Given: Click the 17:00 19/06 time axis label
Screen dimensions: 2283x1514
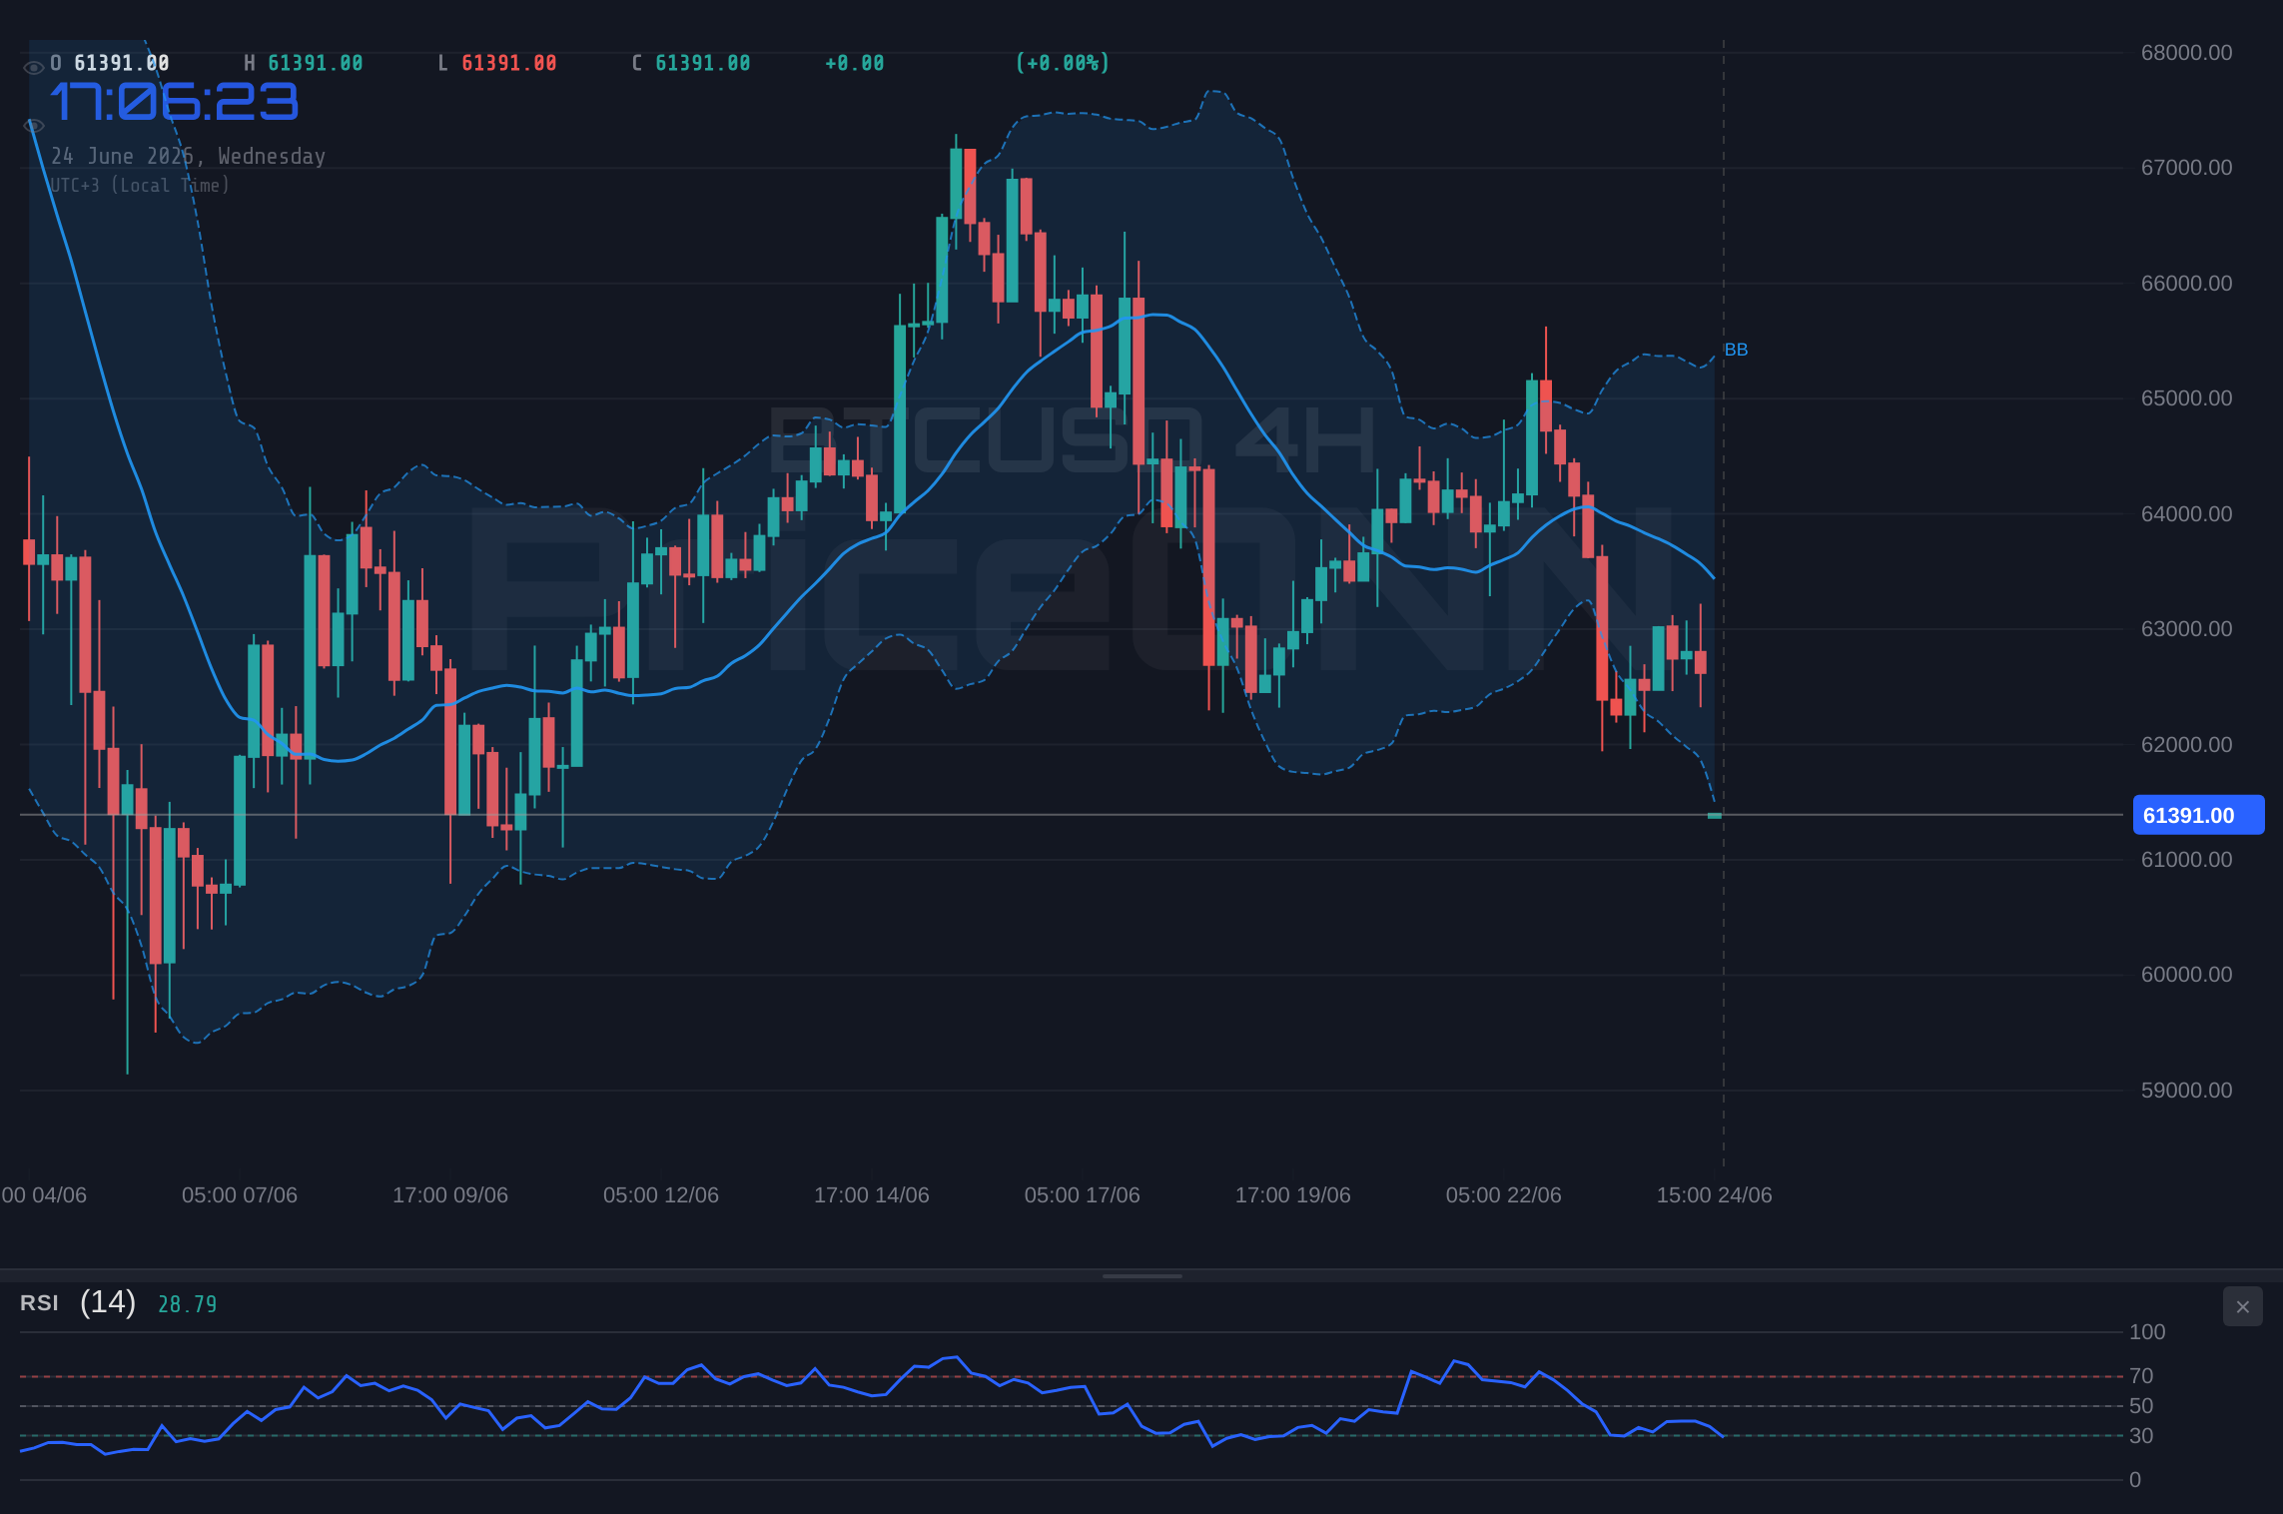Looking at the screenshot, I should [1293, 1195].
